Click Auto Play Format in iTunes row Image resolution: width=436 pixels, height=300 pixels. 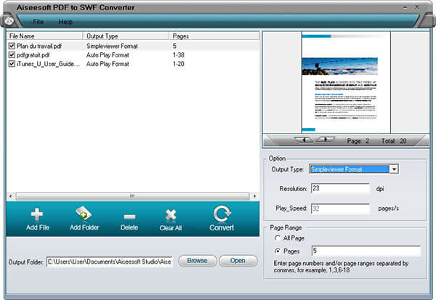(108, 64)
